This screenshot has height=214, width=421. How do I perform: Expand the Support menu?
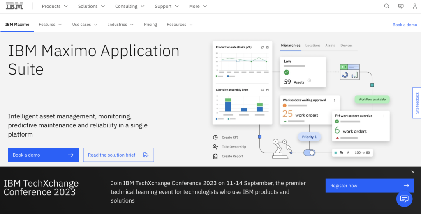[167, 6]
